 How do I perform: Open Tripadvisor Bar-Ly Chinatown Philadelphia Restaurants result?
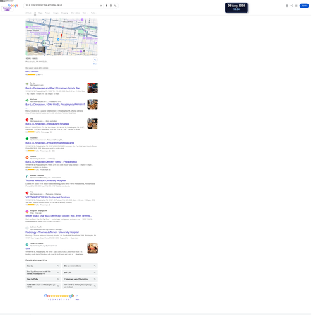(x=50, y=143)
